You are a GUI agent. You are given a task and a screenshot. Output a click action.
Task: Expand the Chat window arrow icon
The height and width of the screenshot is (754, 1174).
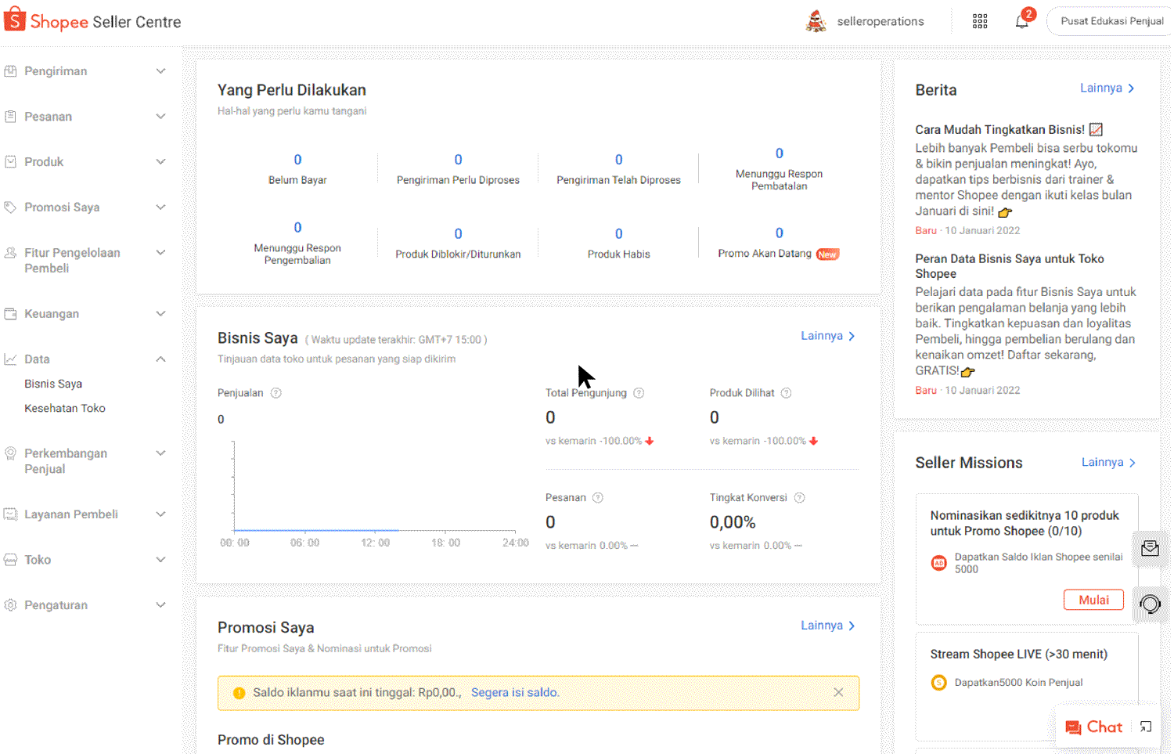pos(1146,727)
